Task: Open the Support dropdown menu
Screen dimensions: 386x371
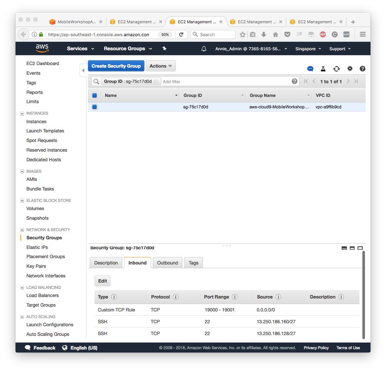Action: click(340, 49)
